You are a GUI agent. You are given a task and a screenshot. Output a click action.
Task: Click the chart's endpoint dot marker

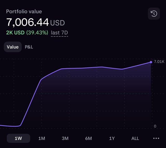151,62
